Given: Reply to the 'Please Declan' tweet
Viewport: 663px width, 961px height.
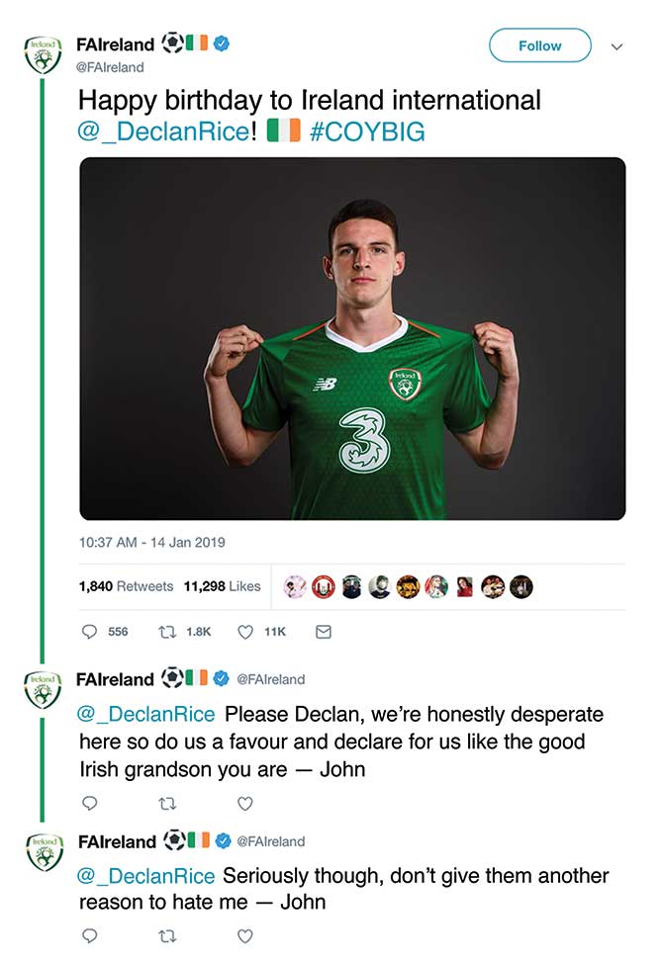Looking at the screenshot, I should [x=89, y=803].
